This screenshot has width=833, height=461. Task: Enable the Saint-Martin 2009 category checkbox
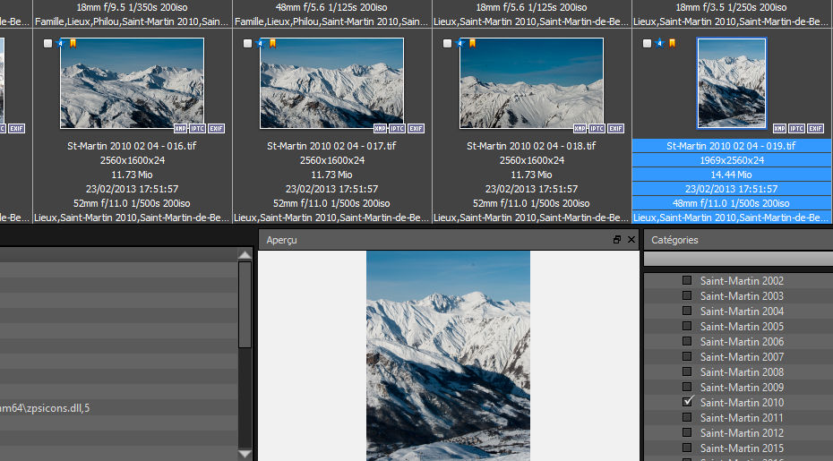pos(687,387)
